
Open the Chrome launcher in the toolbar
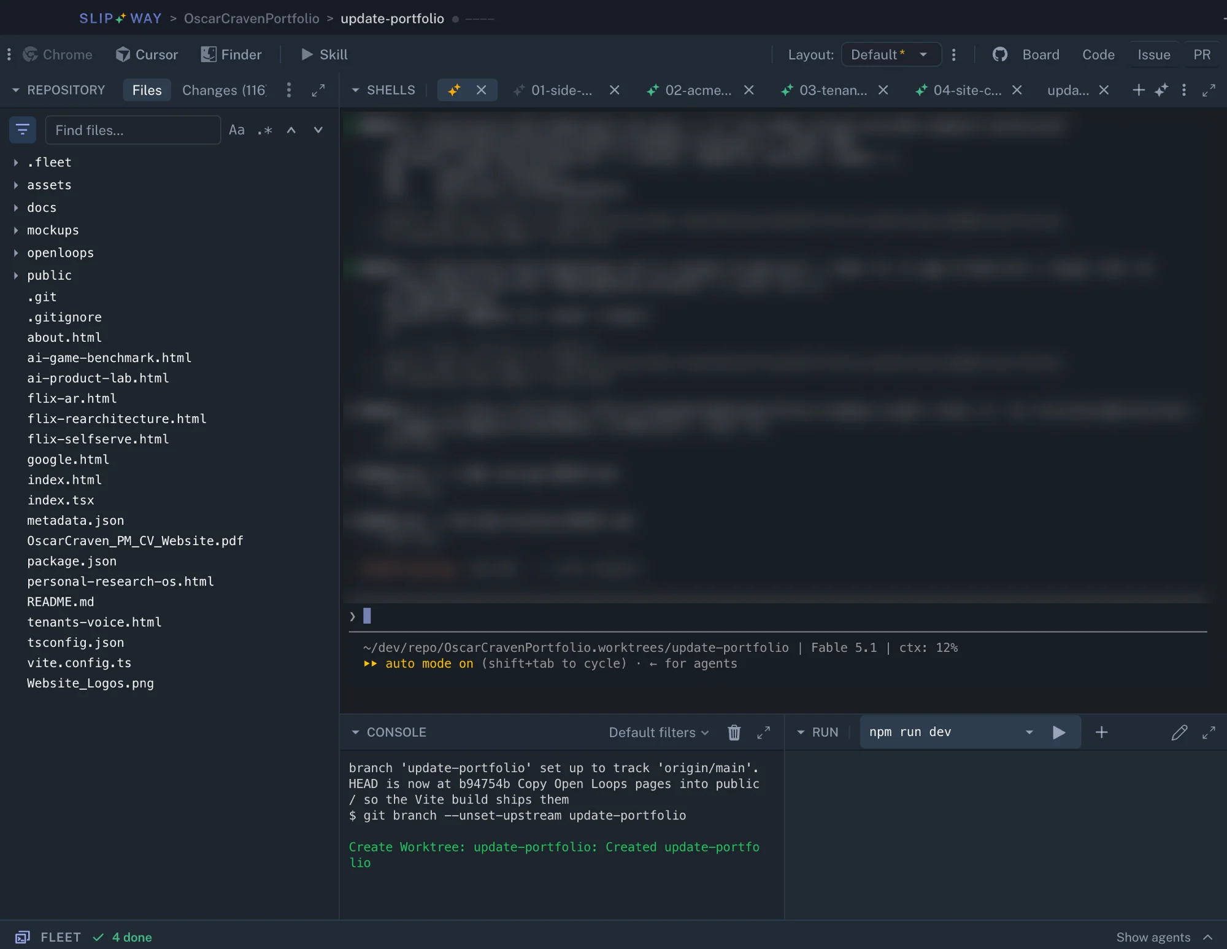[58, 55]
